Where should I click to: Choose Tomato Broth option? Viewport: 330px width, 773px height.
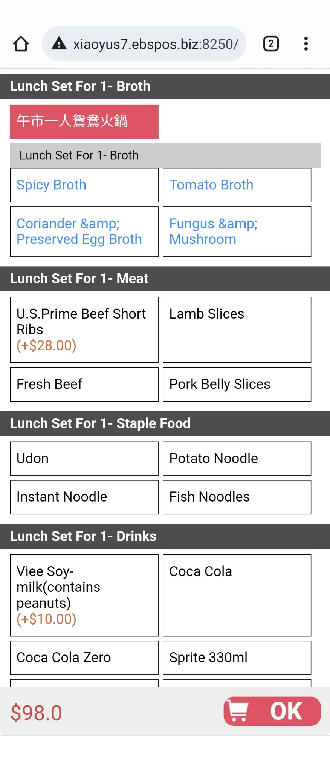237,185
